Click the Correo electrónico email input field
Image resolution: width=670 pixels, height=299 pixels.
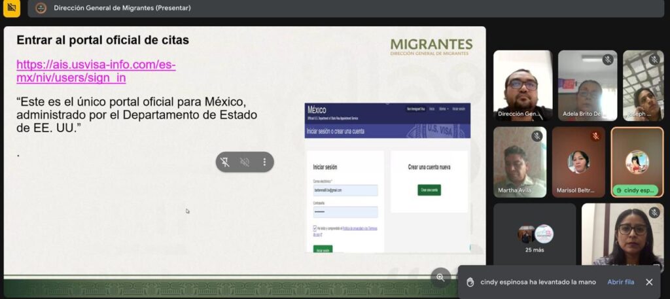tap(345, 190)
